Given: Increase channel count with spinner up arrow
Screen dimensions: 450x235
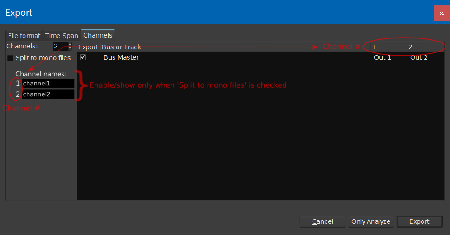Looking at the screenshot, I should tap(70, 44).
